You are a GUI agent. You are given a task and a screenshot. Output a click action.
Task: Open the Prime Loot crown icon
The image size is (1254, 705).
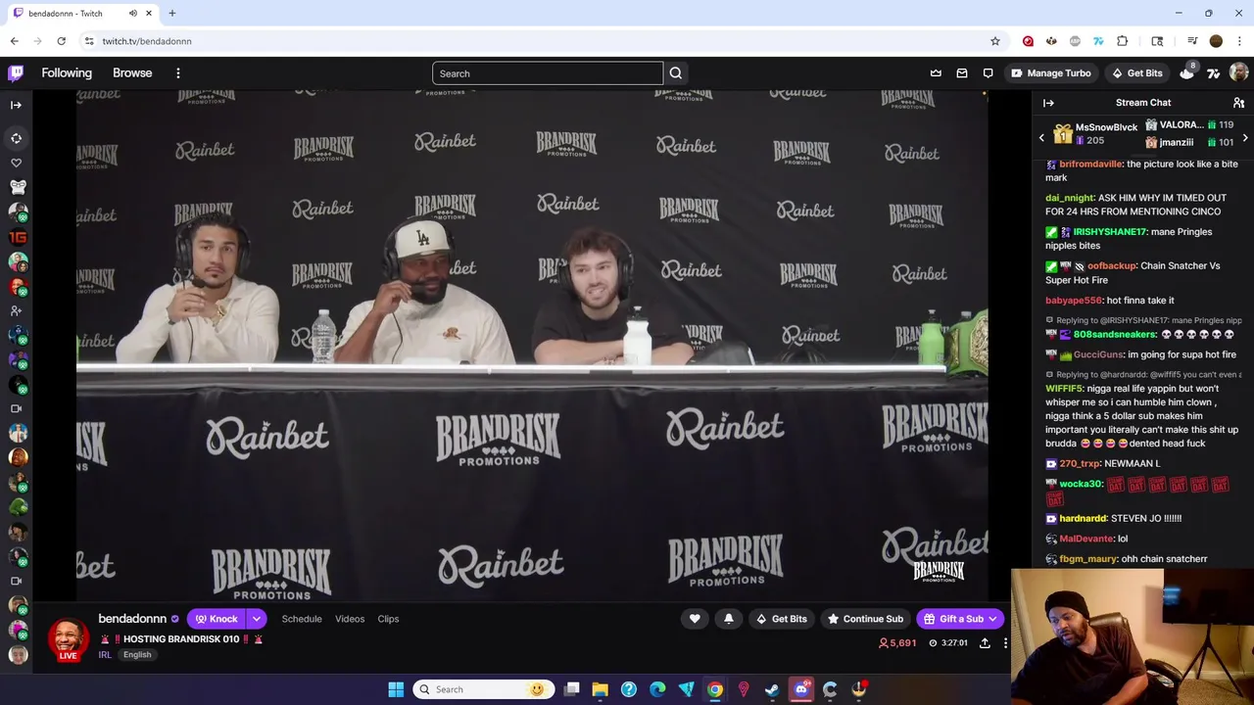tap(936, 73)
